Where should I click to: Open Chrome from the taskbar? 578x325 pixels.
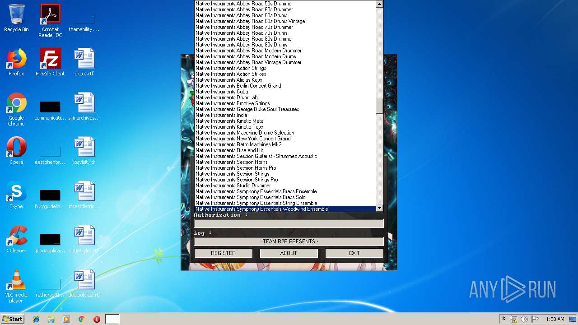(81, 319)
